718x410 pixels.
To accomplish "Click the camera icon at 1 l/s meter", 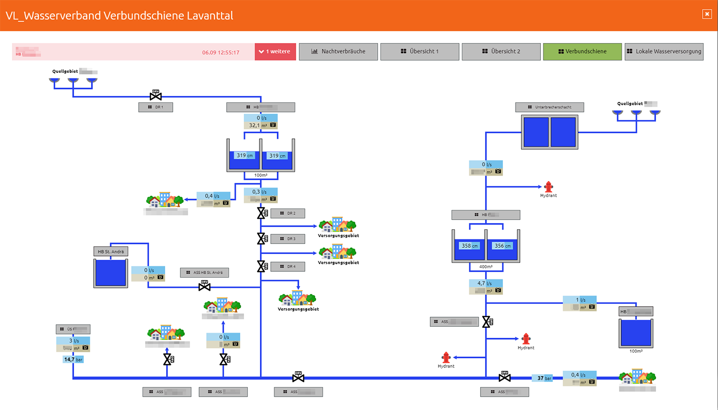I will (x=592, y=307).
